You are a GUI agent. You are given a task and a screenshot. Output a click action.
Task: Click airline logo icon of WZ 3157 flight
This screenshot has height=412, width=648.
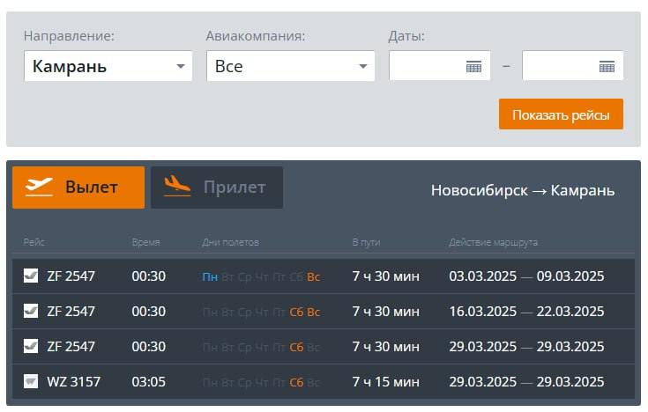(31, 382)
